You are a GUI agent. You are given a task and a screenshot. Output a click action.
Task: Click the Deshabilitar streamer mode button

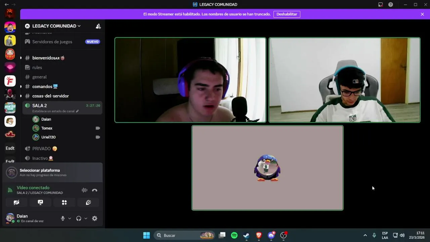tap(287, 14)
